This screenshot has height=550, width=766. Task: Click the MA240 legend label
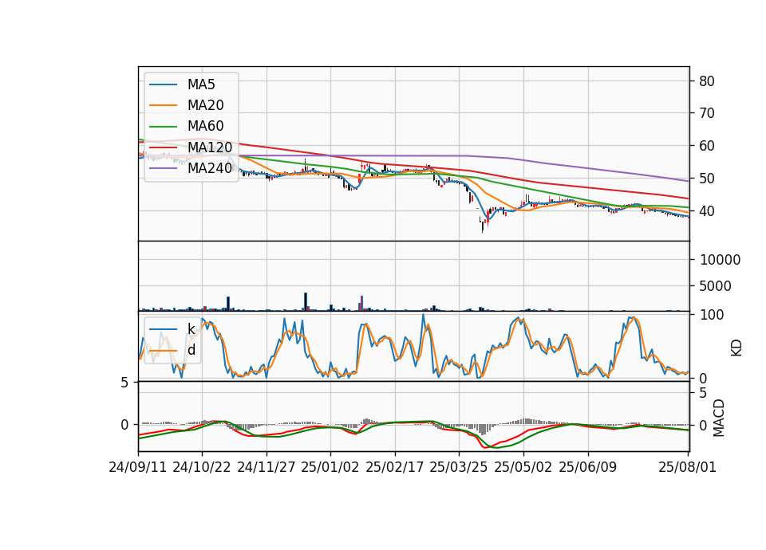point(210,168)
